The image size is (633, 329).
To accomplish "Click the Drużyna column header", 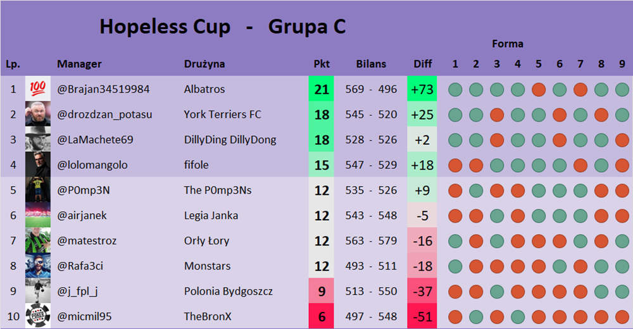I will click(x=204, y=64).
